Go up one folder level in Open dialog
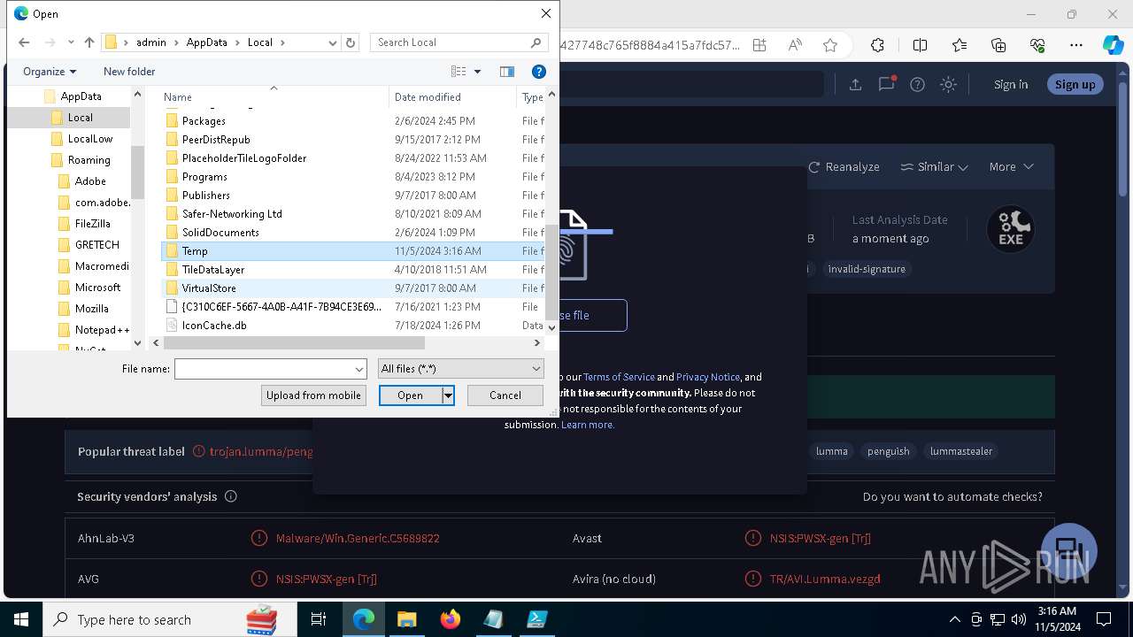1133x637 pixels. point(89,42)
